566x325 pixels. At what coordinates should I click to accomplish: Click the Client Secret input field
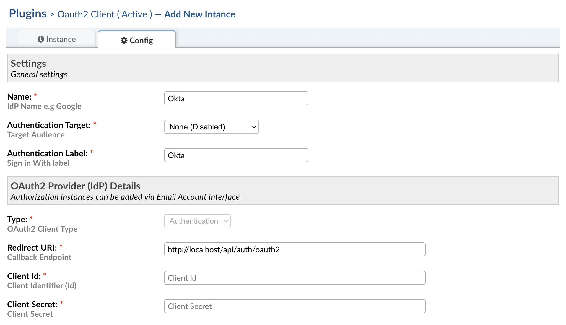coord(295,306)
